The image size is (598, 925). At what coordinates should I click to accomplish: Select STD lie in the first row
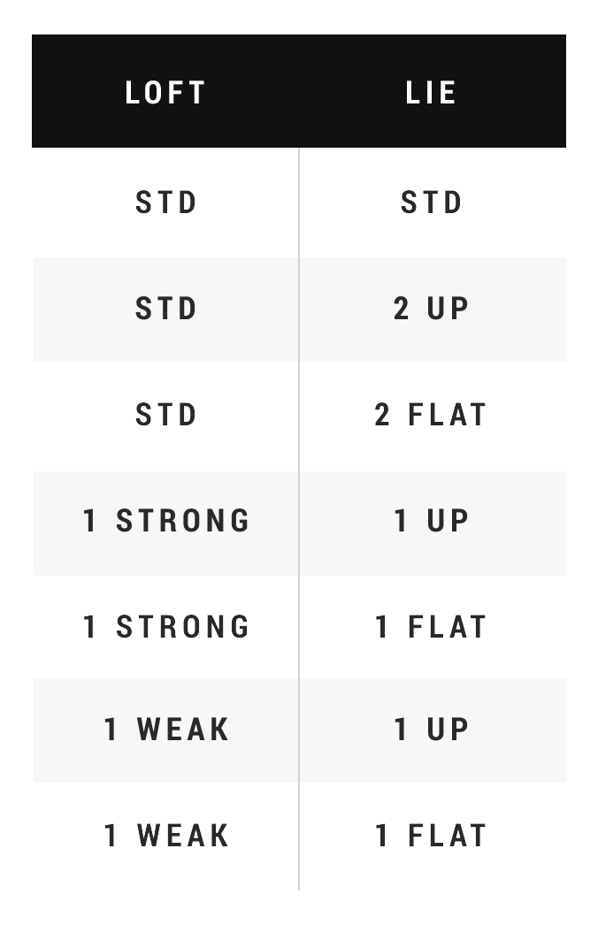[432, 203]
